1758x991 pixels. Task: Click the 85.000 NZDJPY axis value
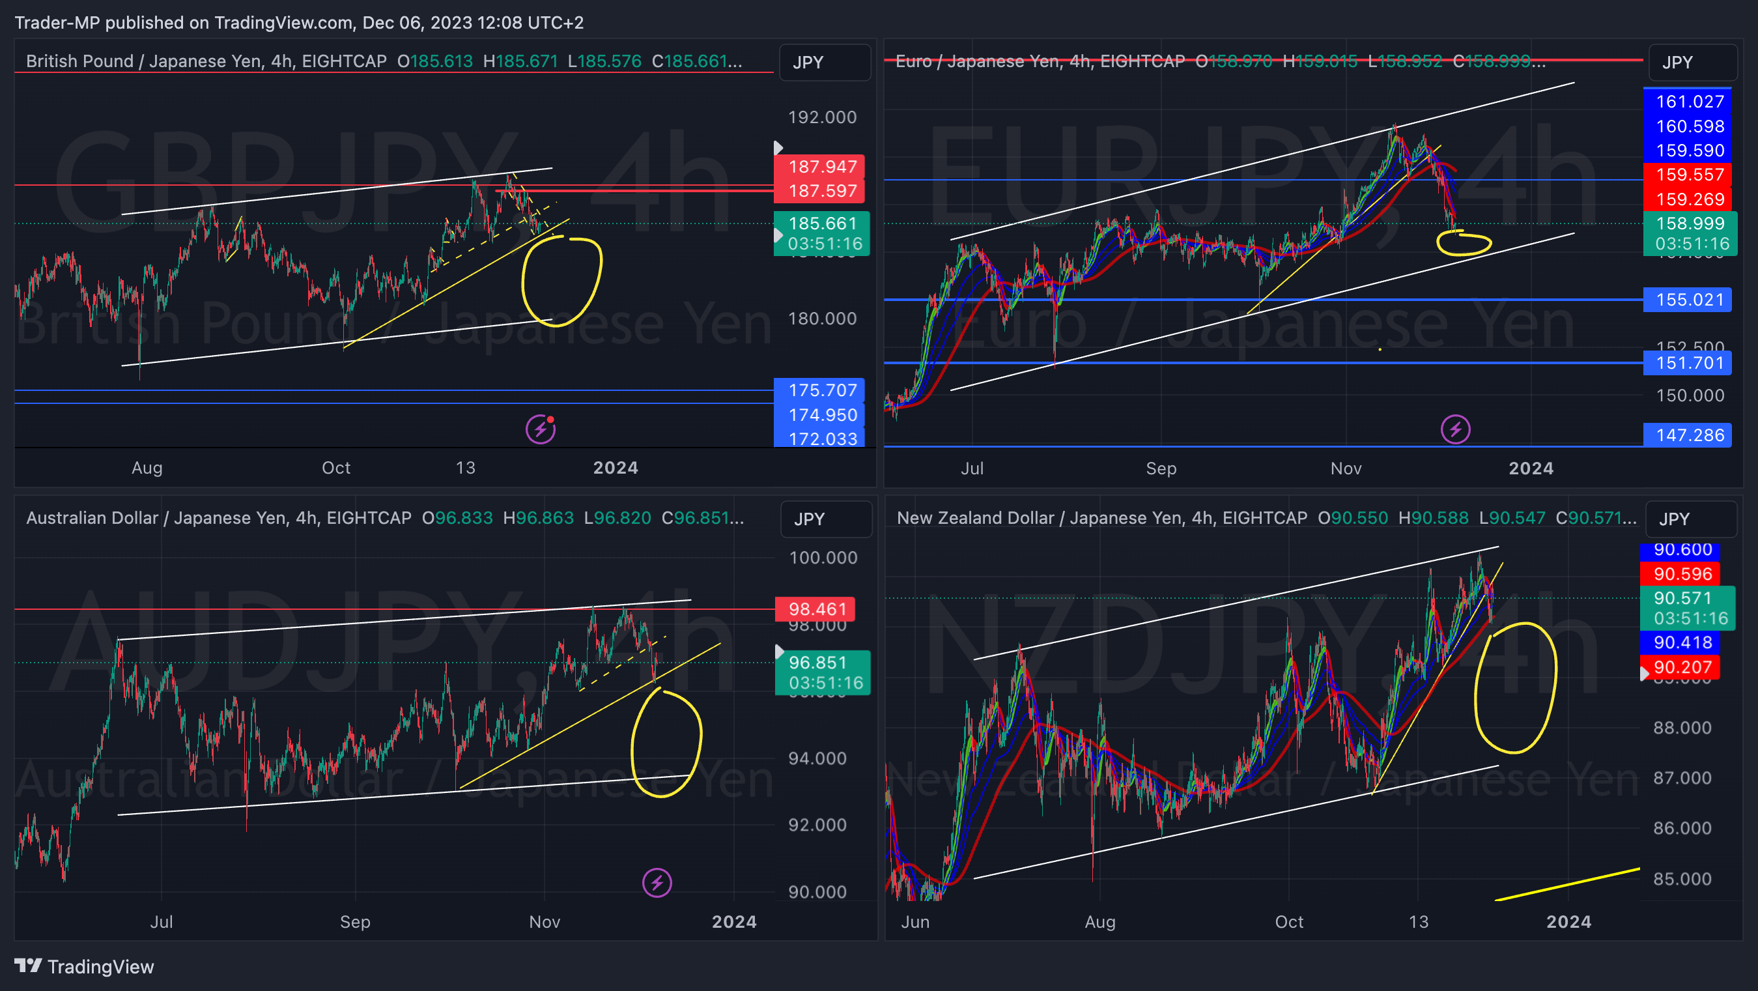tap(1682, 879)
